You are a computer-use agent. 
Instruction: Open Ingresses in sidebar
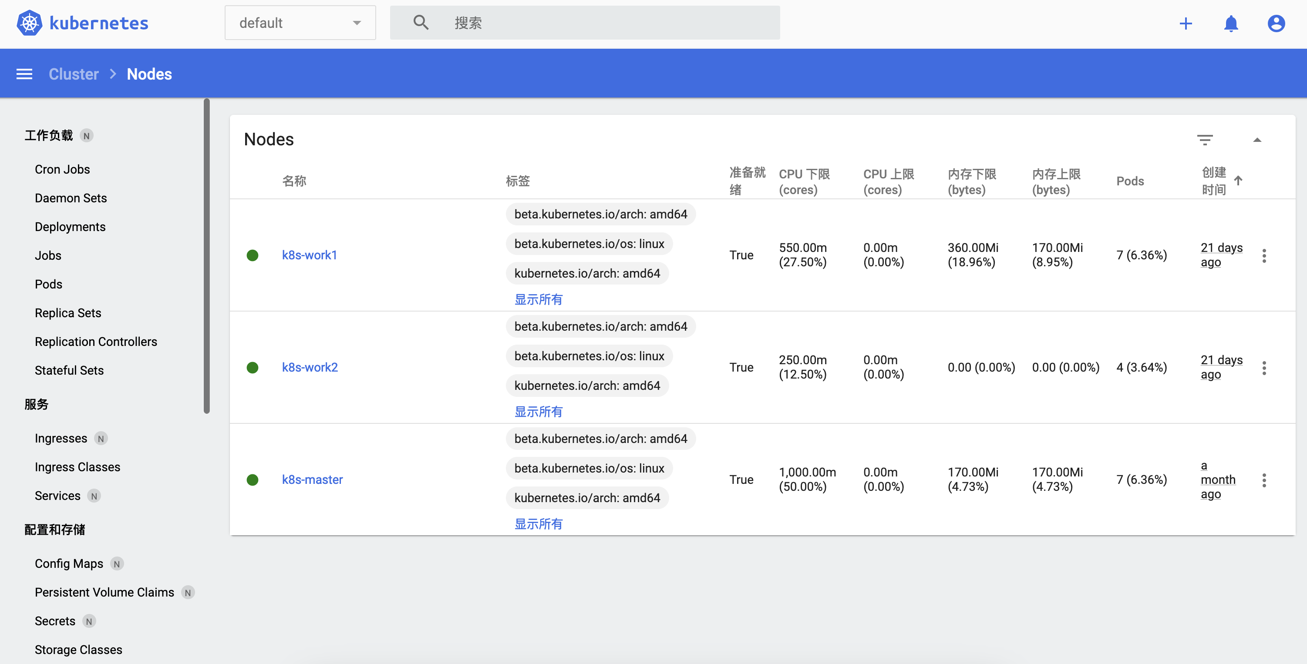(x=61, y=438)
